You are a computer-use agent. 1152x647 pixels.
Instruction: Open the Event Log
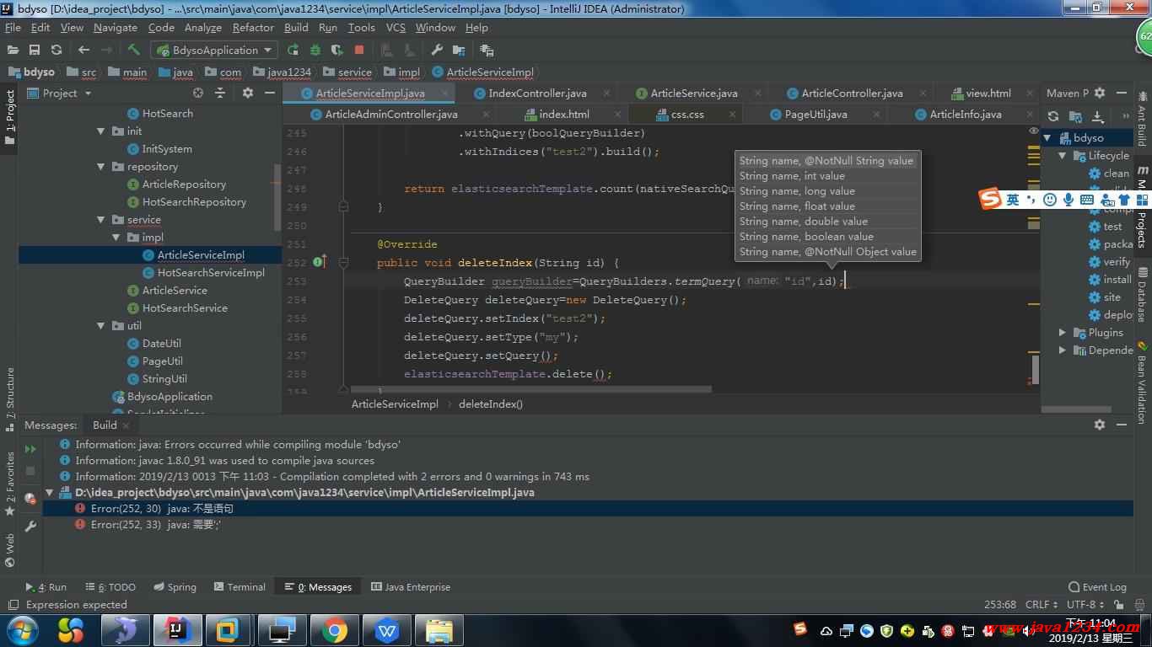[x=1097, y=587]
